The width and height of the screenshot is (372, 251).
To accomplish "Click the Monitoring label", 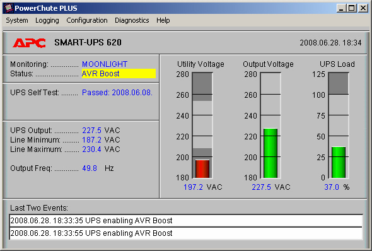I will (x=29, y=64).
